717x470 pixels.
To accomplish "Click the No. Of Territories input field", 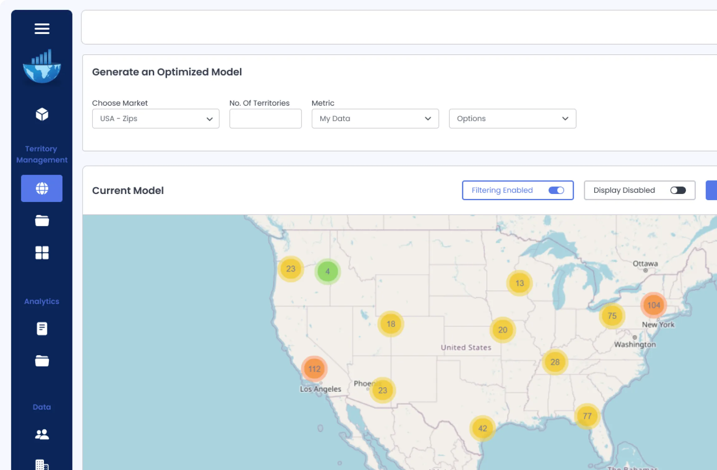I will [x=265, y=118].
